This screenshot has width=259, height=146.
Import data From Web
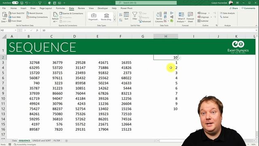[15, 17]
